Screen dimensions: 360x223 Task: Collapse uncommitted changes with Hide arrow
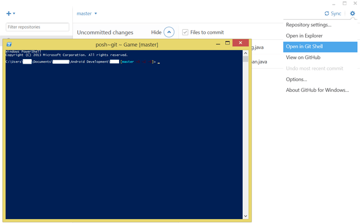(x=169, y=32)
